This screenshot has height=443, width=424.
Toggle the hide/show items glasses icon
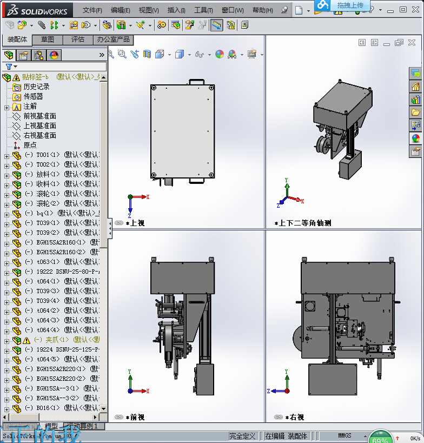point(200,54)
